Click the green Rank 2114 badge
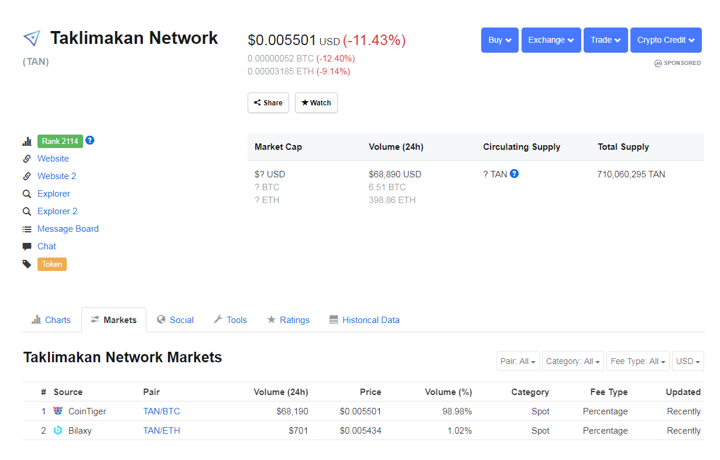This screenshot has height=460, width=720. coord(60,141)
